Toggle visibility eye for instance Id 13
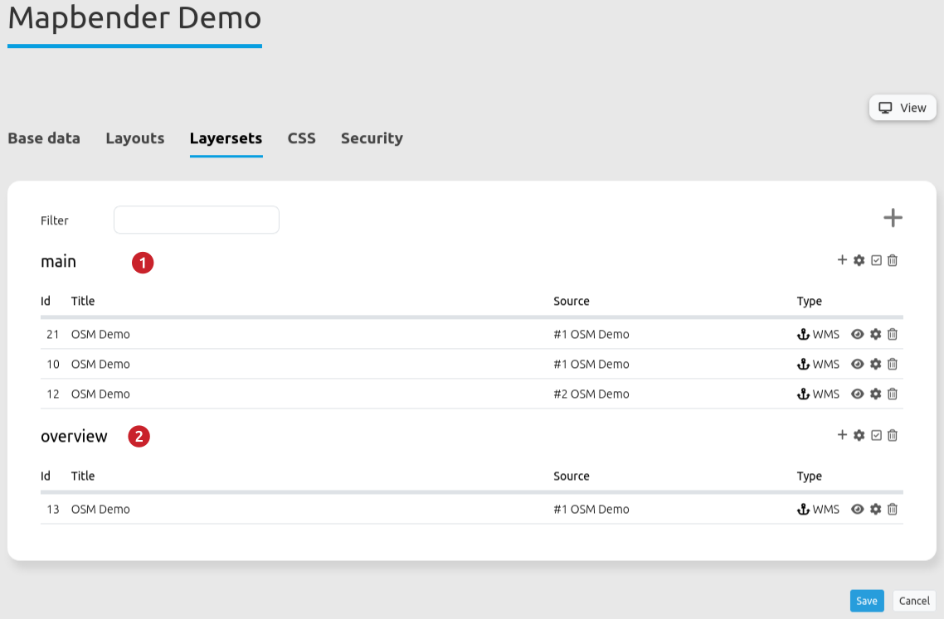This screenshot has height=619, width=944. [x=858, y=510]
